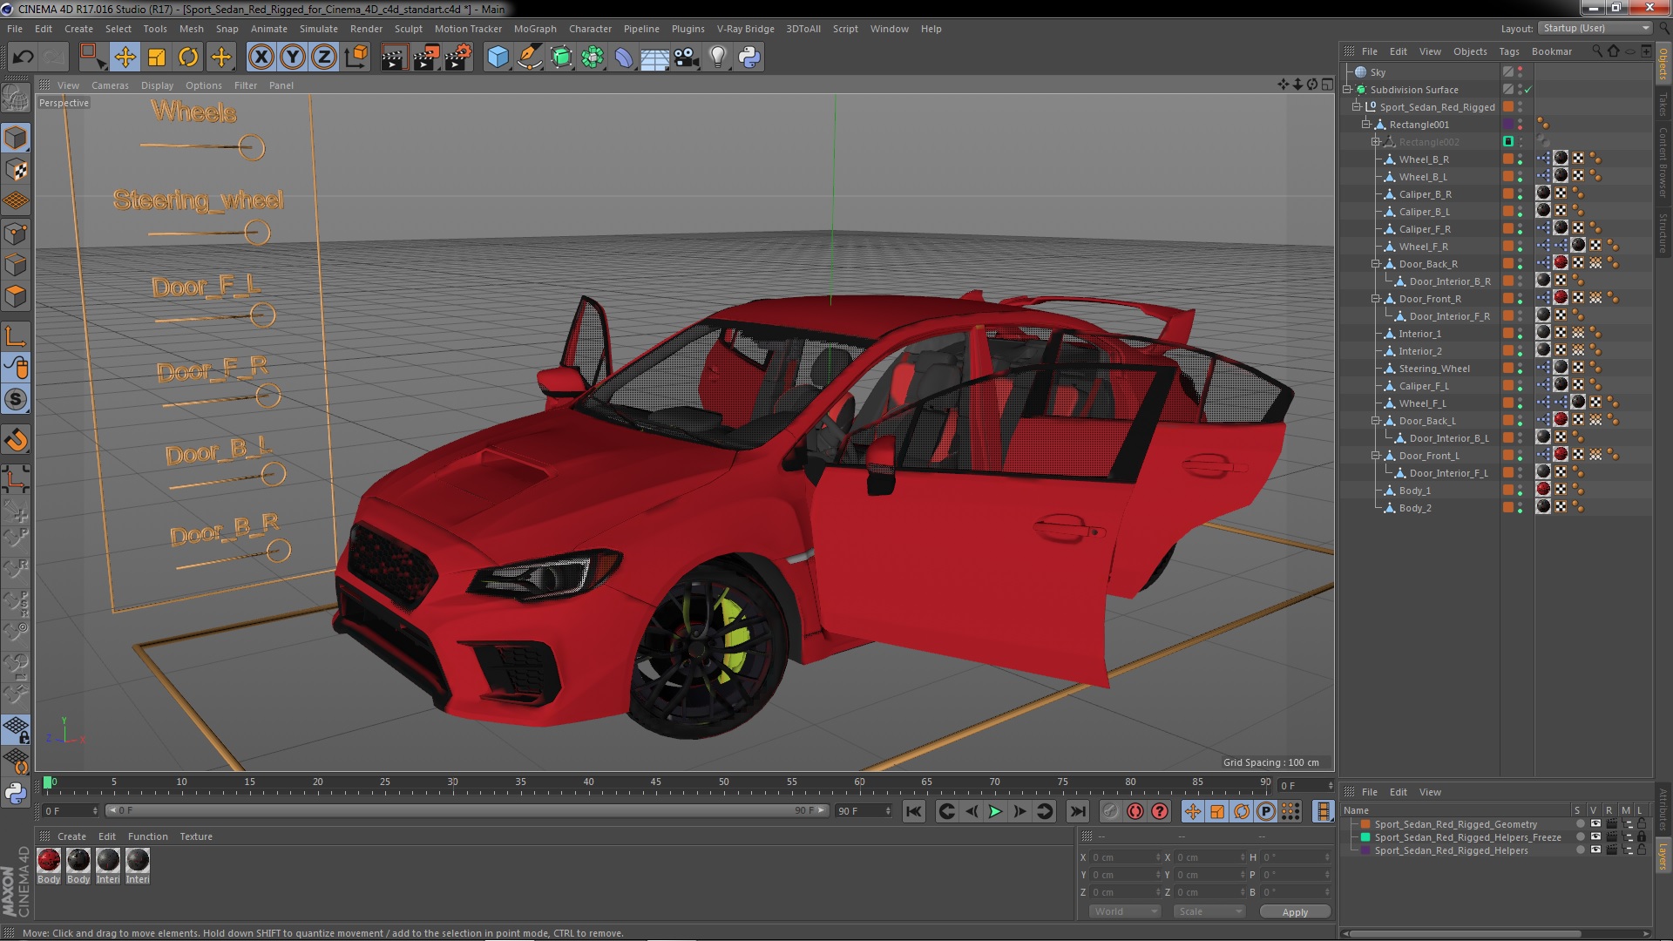Click the Rotate tool icon

[x=188, y=58]
